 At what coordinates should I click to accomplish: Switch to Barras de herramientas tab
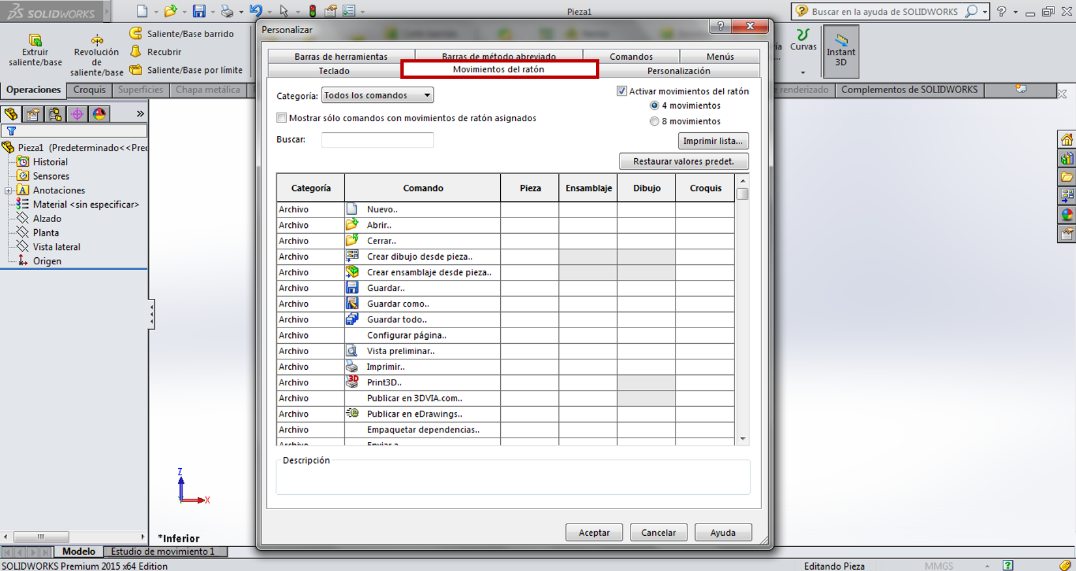341,57
